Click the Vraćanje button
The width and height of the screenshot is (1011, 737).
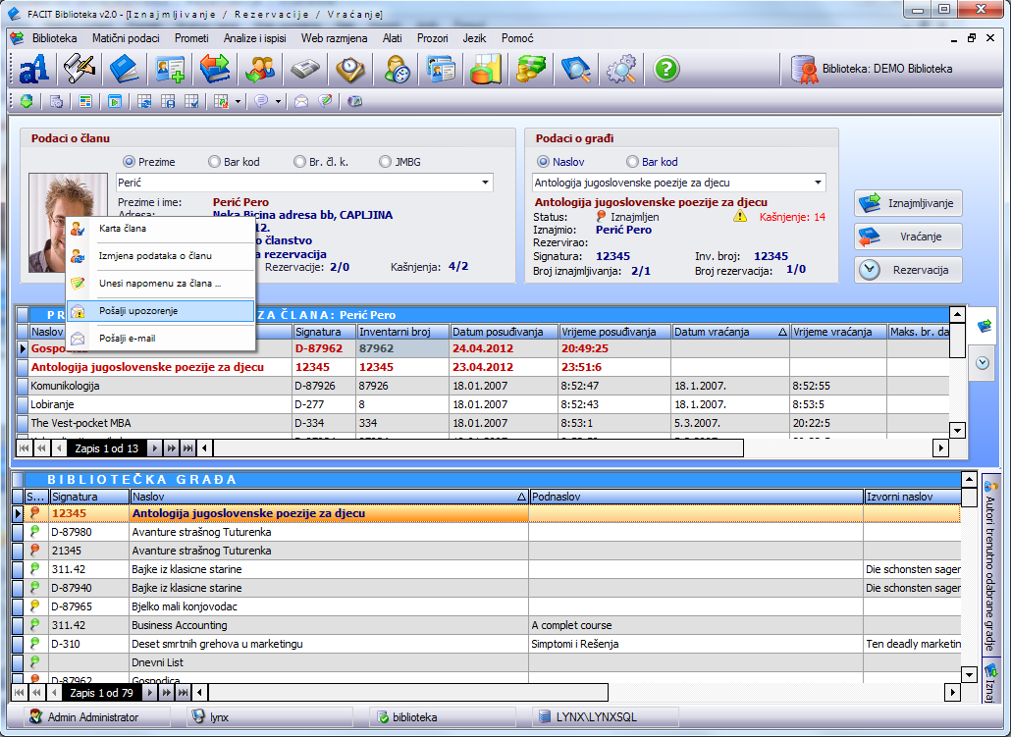[x=907, y=237]
